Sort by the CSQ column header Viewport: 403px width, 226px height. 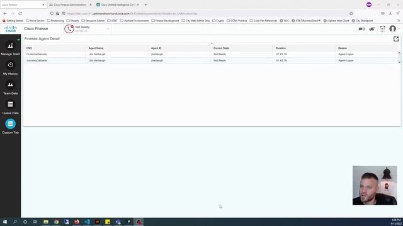29,48
